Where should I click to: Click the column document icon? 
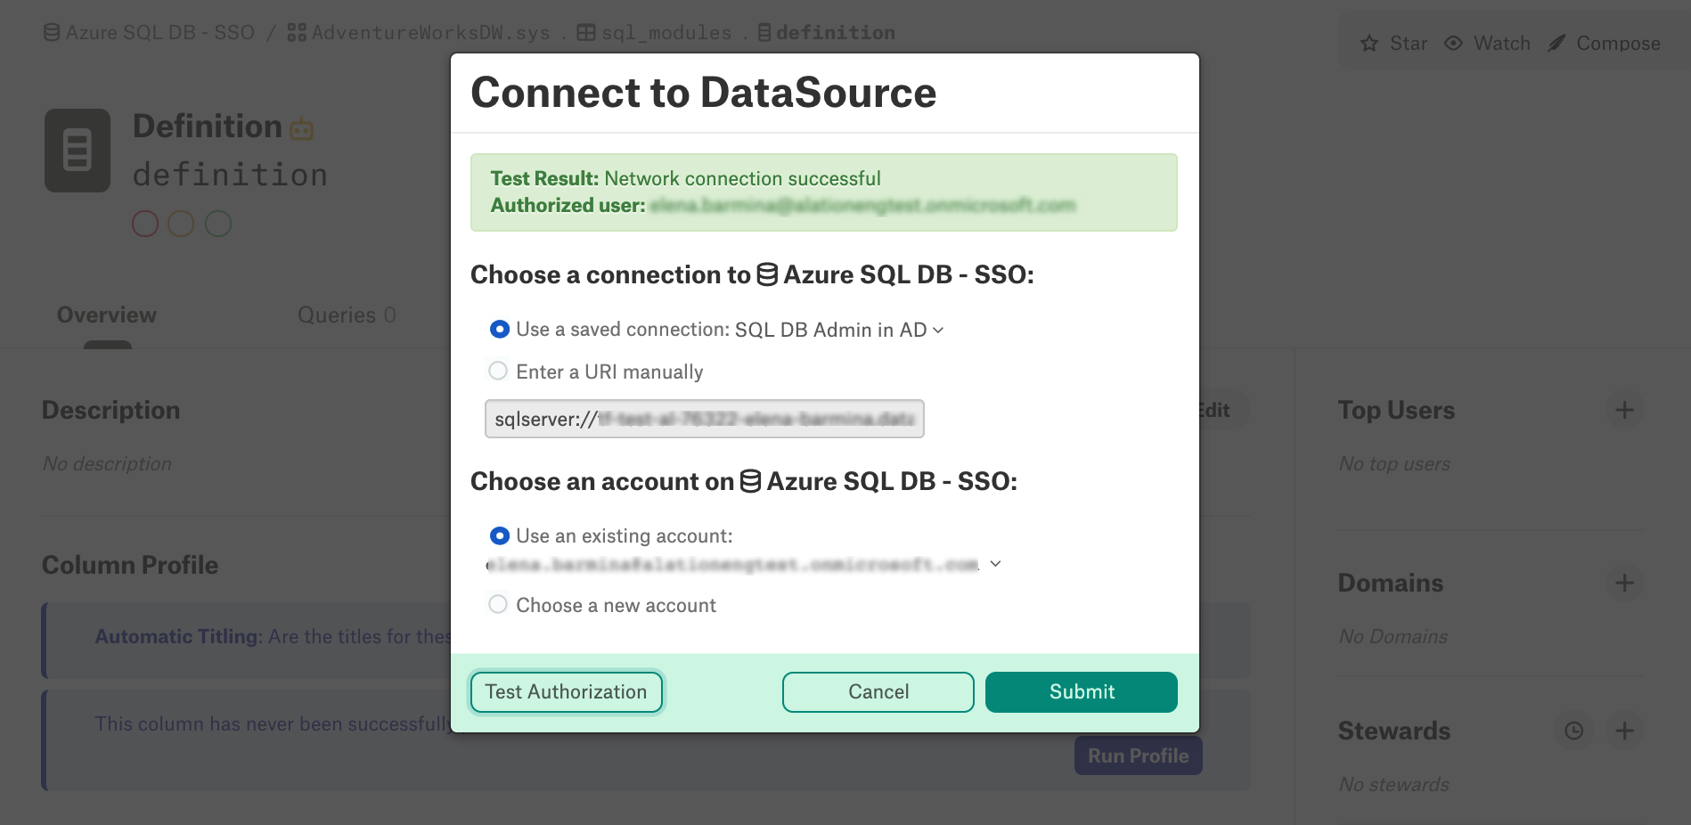pos(78,151)
